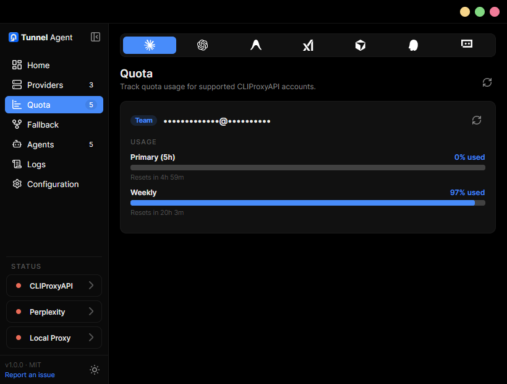
Task: Expand the Perplexity status entry
Action: 54,312
